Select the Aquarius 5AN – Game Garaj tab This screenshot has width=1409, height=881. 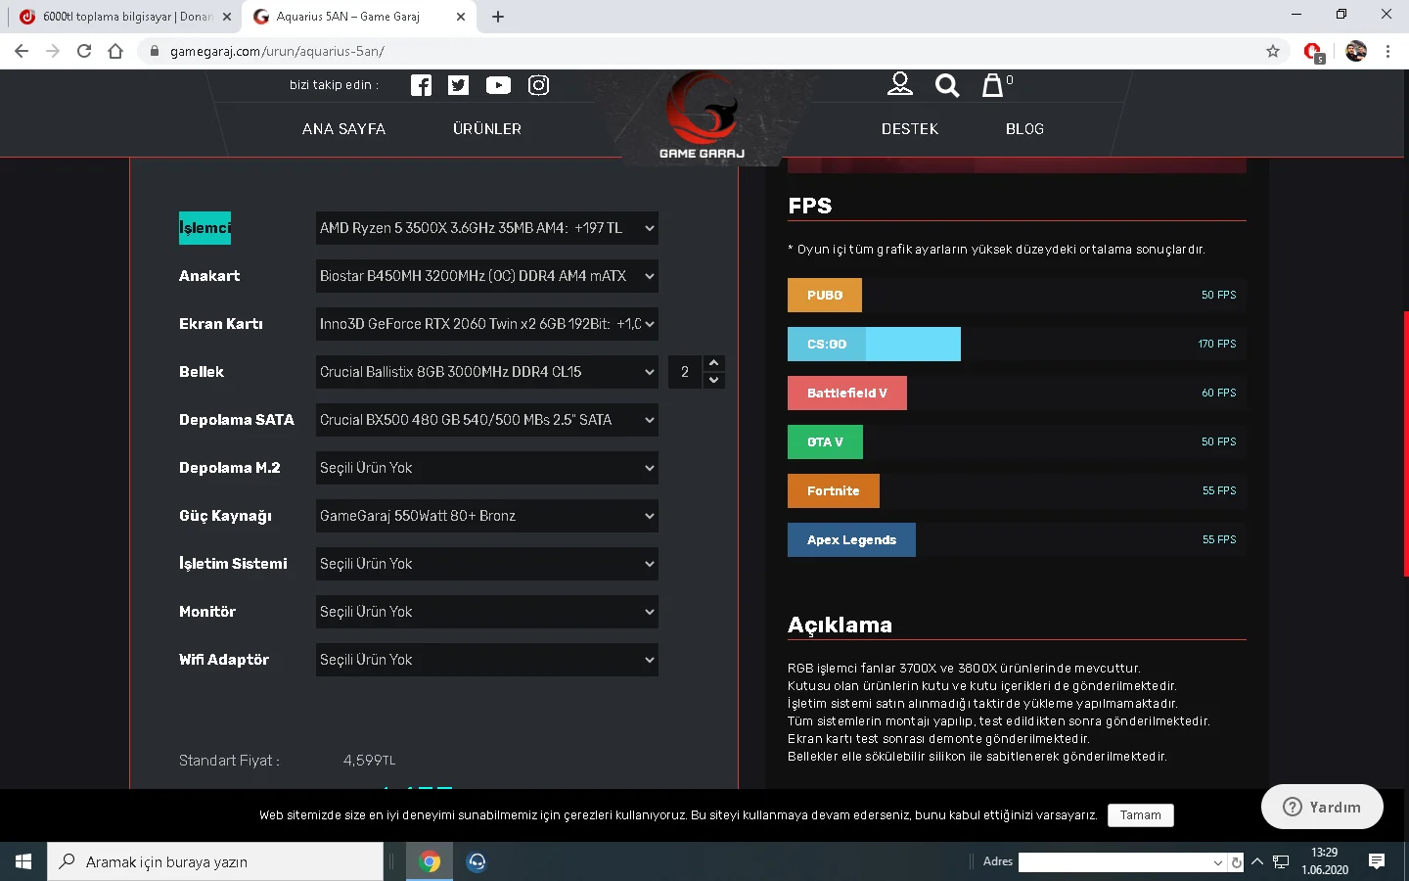358,17
